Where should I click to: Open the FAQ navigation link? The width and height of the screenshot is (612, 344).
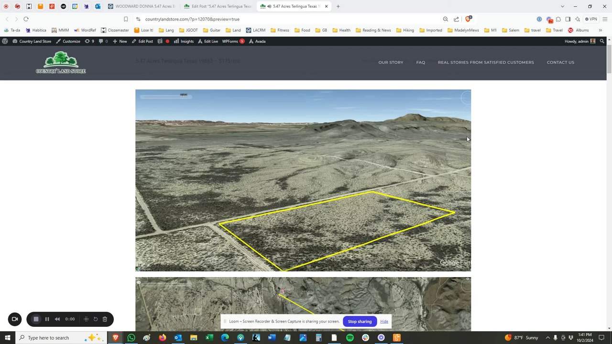[420, 62]
